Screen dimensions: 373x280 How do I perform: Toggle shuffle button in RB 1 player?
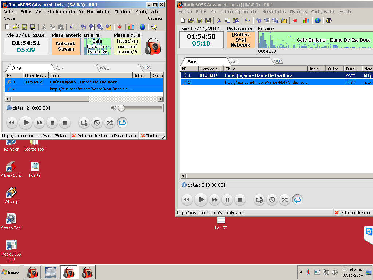point(109,123)
